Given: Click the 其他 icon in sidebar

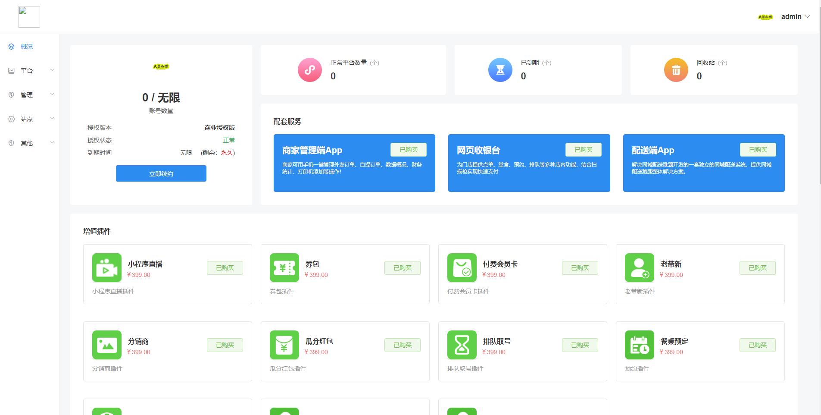Looking at the screenshot, I should click(11, 143).
